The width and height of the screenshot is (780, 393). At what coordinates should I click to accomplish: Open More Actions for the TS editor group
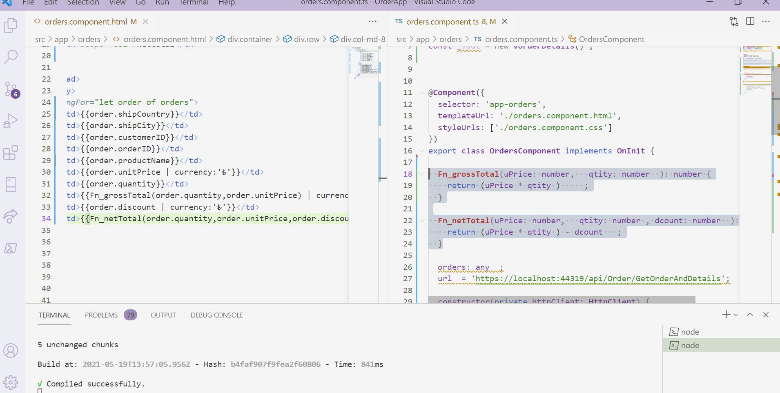click(766, 21)
